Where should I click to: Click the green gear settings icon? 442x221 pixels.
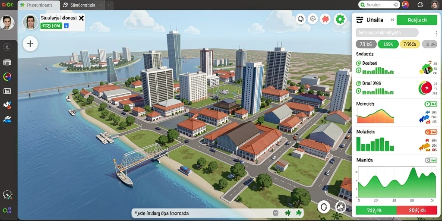(340, 19)
